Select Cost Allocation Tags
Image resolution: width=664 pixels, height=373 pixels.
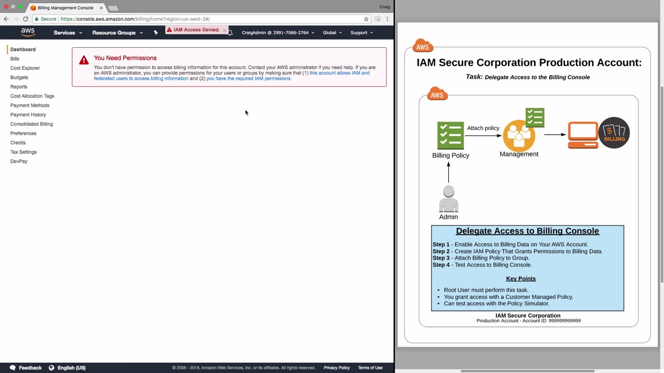[x=32, y=96]
